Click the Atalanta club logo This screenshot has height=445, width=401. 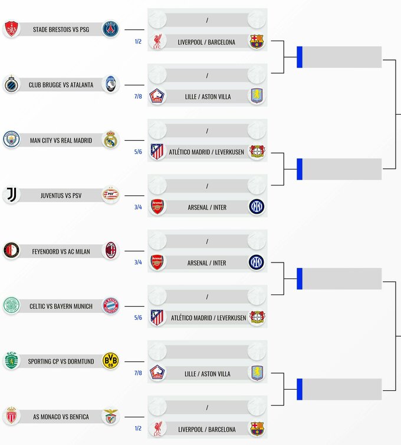click(110, 85)
